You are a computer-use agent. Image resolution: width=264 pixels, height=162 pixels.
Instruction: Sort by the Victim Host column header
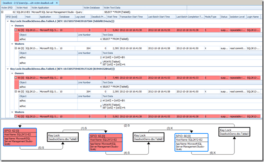23,8
